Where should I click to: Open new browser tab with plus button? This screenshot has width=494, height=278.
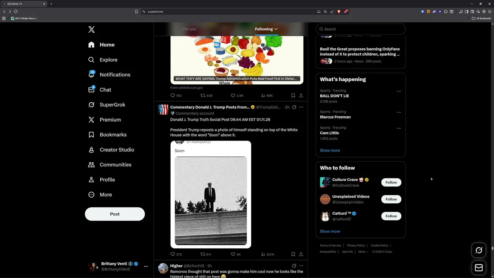tap(51, 4)
